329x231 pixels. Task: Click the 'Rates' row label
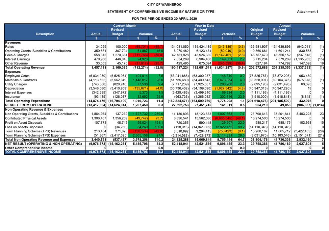(10, 47)
